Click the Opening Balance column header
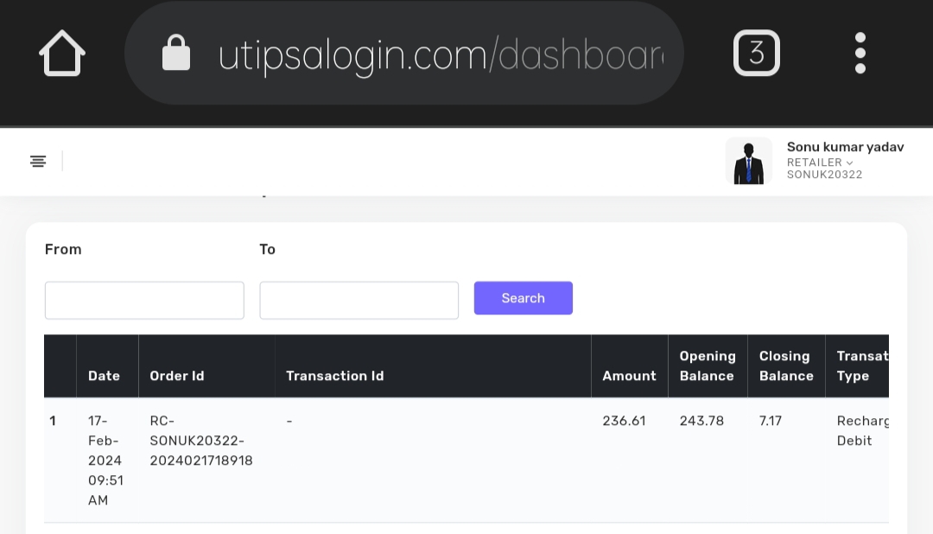 pos(708,366)
